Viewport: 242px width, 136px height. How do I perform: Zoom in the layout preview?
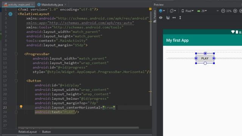pos(235,11)
